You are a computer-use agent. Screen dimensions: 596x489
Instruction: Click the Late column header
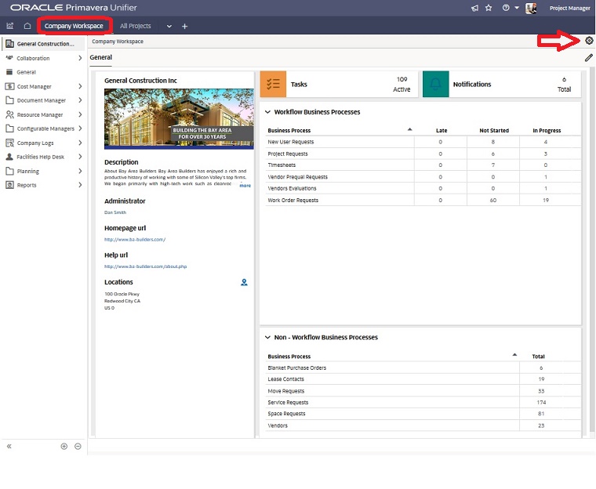tap(442, 130)
